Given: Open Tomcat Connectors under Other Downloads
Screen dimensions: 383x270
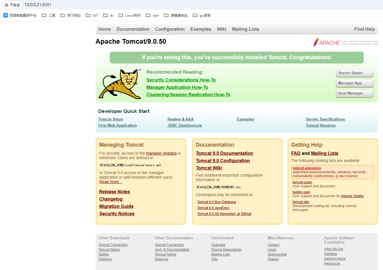Looking at the screenshot, I should [113, 245].
